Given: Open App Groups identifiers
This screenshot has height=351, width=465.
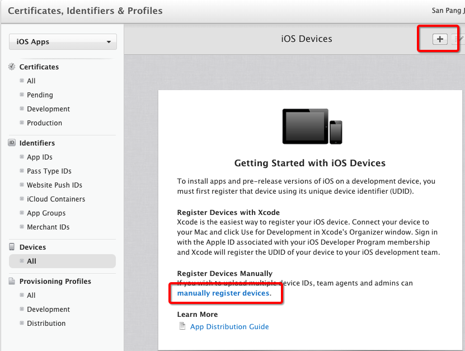Looking at the screenshot, I should pos(46,213).
